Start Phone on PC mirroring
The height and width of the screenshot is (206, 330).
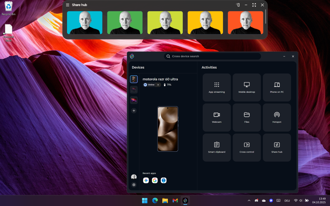(277, 87)
